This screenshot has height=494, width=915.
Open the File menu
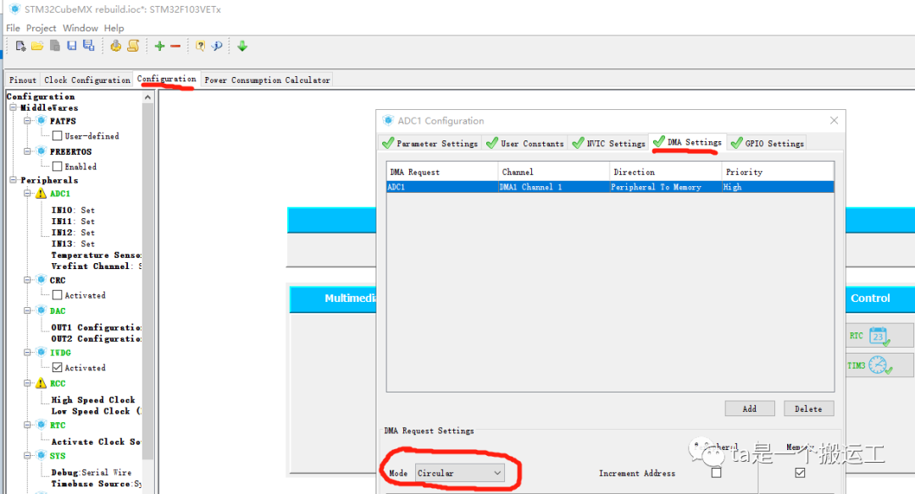click(13, 28)
